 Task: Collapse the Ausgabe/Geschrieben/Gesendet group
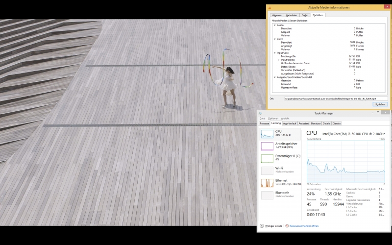click(x=275, y=77)
